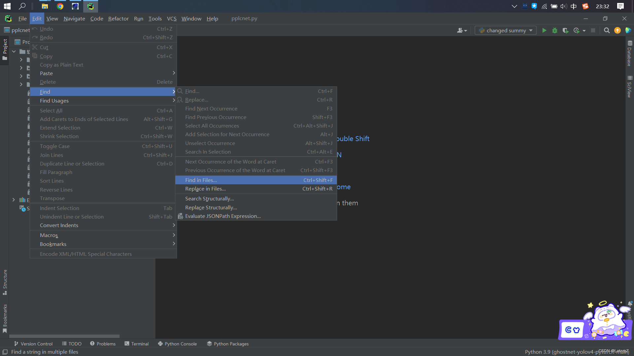This screenshot has height=356, width=634.
Task: Select Find in Files menu item
Action: (x=200, y=180)
